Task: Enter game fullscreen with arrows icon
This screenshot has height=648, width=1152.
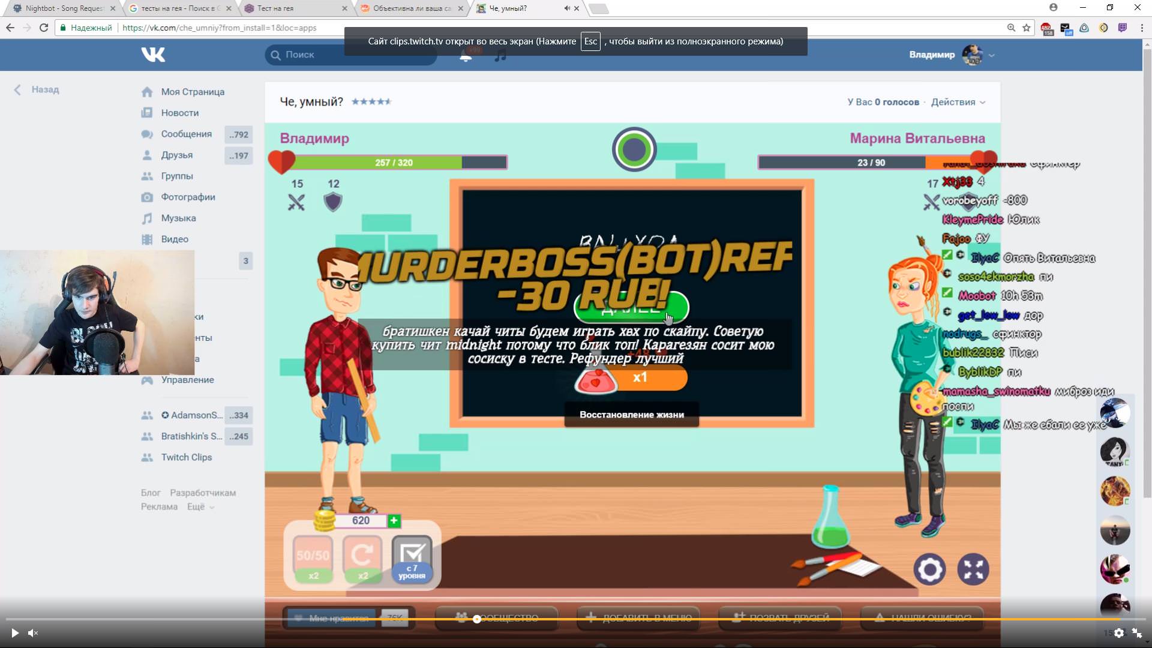Action: click(973, 569)
